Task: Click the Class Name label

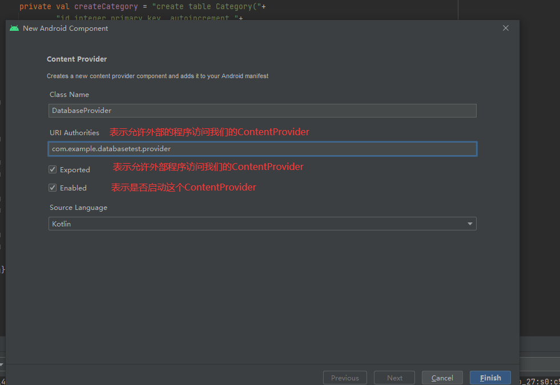Action: (x=69, y=95)
